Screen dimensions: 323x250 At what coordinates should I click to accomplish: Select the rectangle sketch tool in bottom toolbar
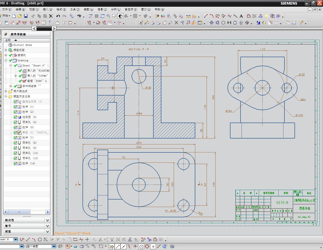(x=75, y=239)
